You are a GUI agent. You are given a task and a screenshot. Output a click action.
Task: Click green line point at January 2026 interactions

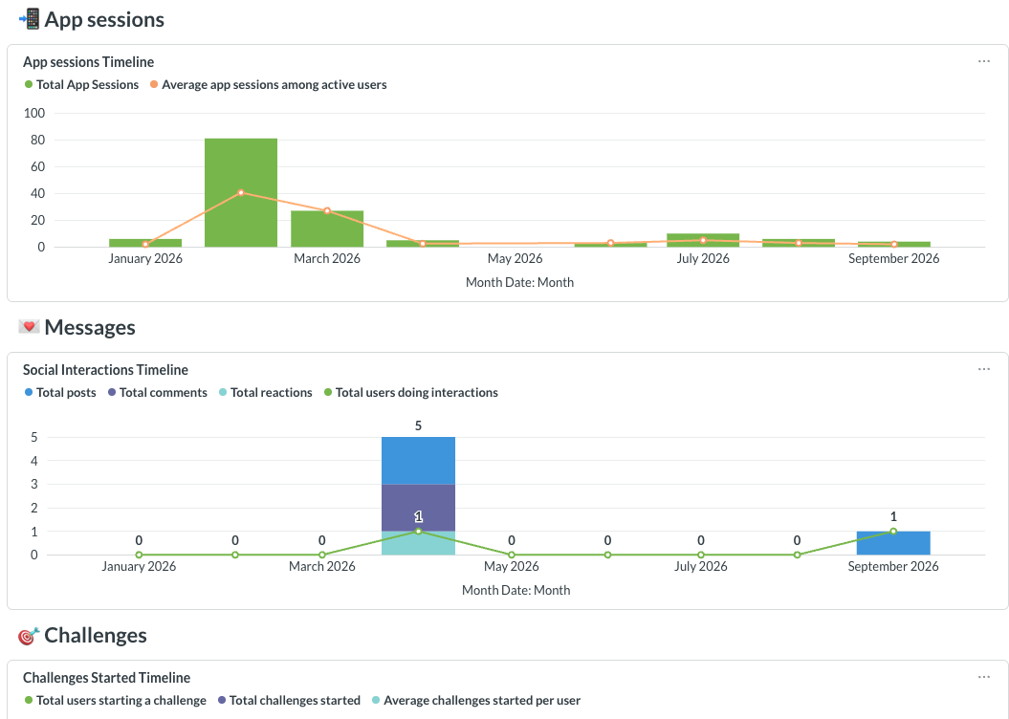pyautogui.click(x=139, y=555)
